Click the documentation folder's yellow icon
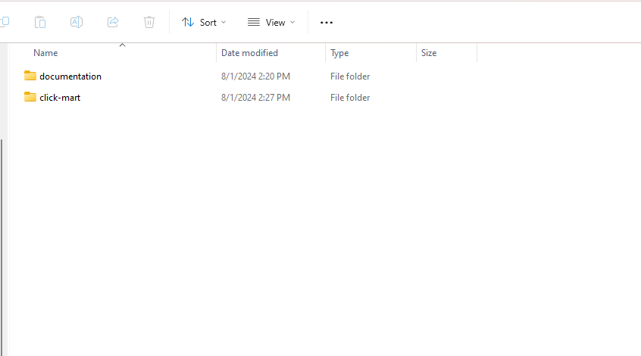The width and height of the screenshot is (641, 356). point(30,76)
